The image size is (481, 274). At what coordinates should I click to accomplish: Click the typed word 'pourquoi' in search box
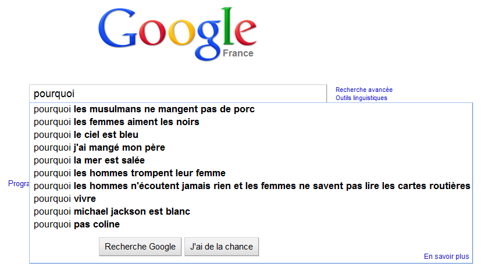[x=54, y=93]
